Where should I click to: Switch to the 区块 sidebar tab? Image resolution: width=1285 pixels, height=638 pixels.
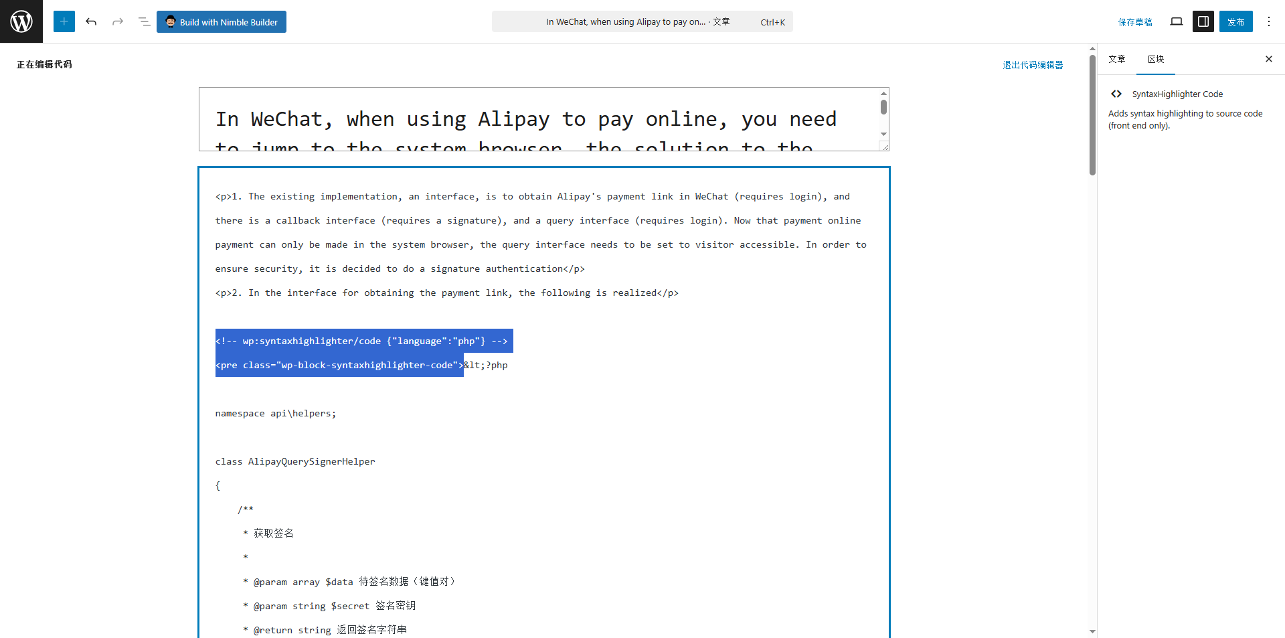(1156, 59)
